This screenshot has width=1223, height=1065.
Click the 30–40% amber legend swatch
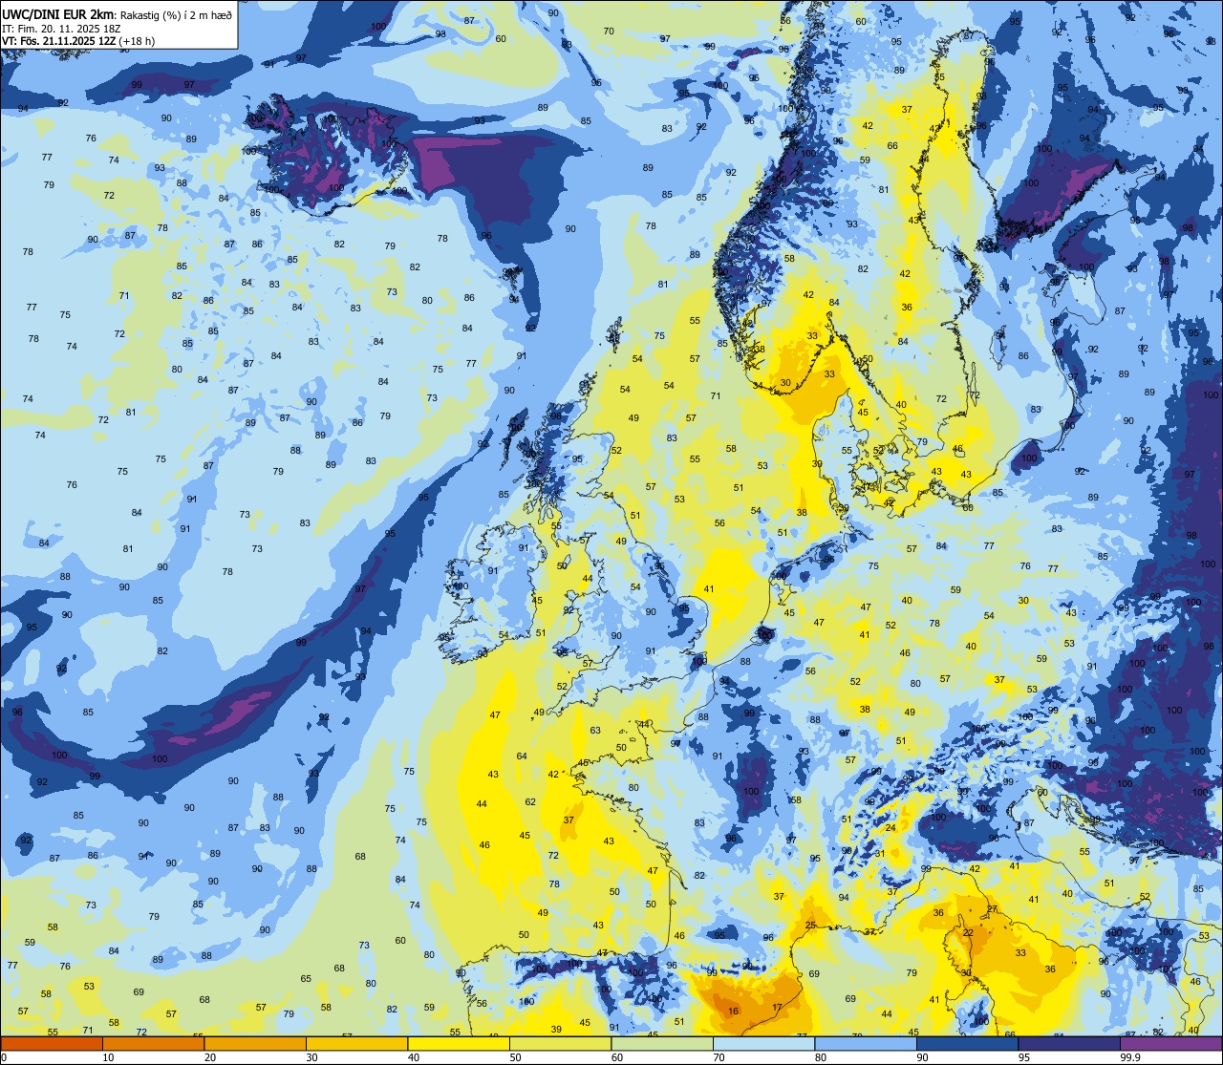coord(356,1043)
